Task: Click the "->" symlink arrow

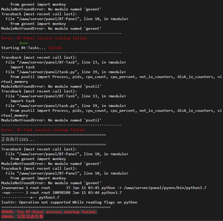Action: click(x=119, y=188)
